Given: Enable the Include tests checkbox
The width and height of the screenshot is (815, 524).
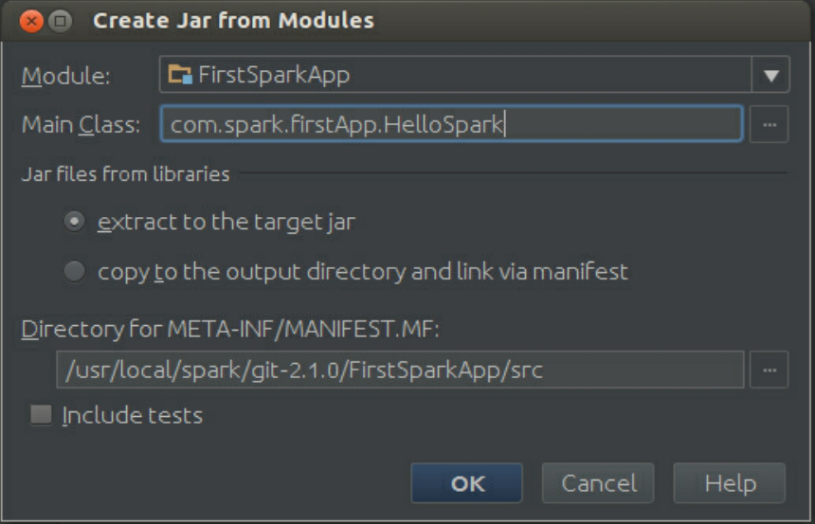Looking at the screenshot, I should coord(42,415).
